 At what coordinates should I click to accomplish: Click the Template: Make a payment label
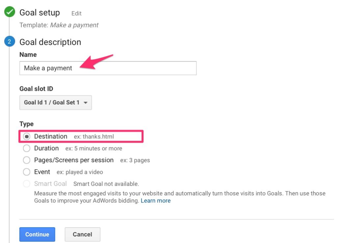[x=59, y=25]
